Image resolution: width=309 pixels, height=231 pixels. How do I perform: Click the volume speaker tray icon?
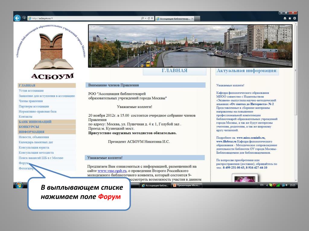point(287,185)
